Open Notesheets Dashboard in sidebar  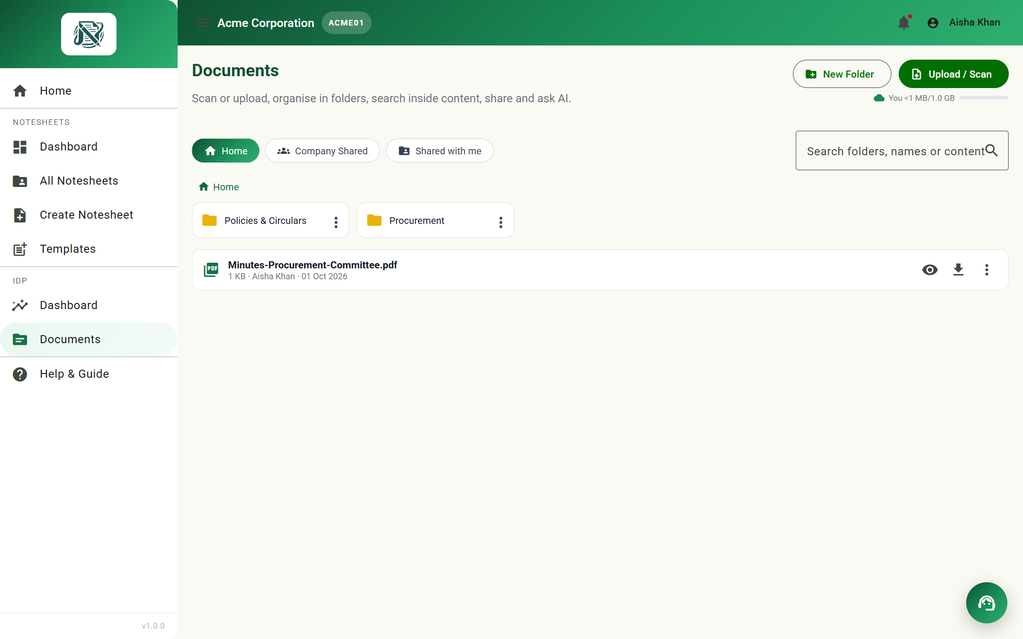coord(89,147)
